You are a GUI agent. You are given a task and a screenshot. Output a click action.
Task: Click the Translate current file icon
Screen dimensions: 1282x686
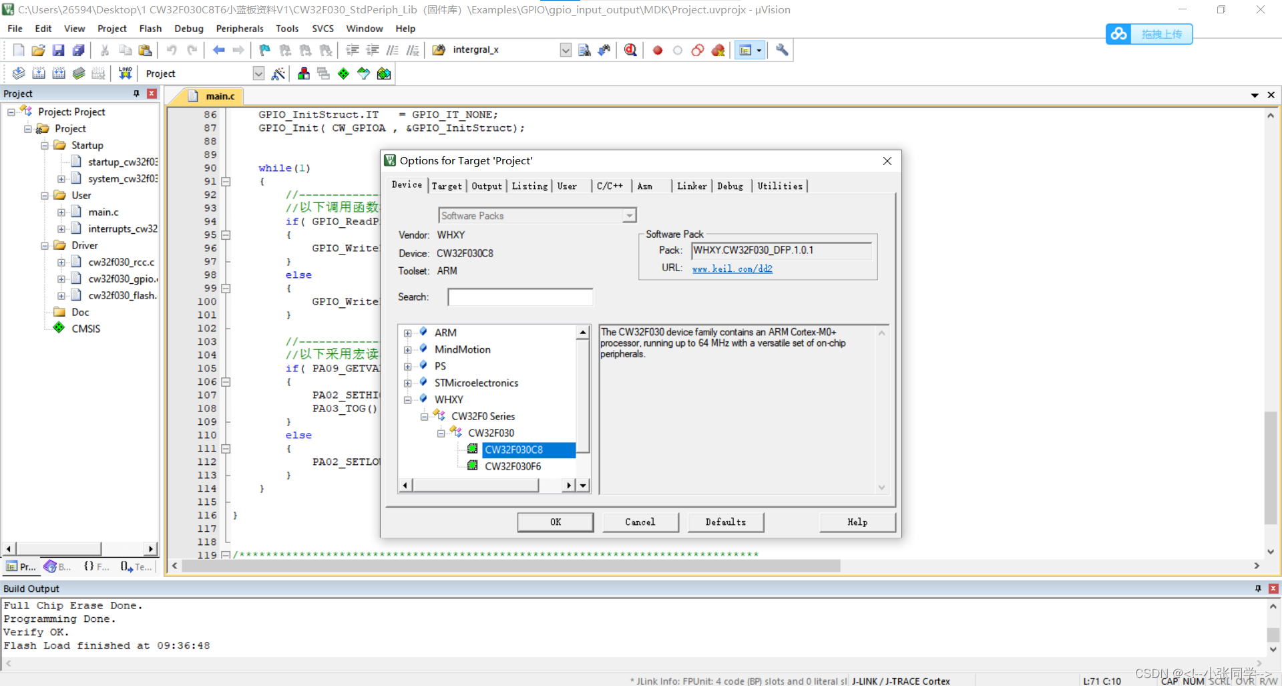tap(19, 73)
